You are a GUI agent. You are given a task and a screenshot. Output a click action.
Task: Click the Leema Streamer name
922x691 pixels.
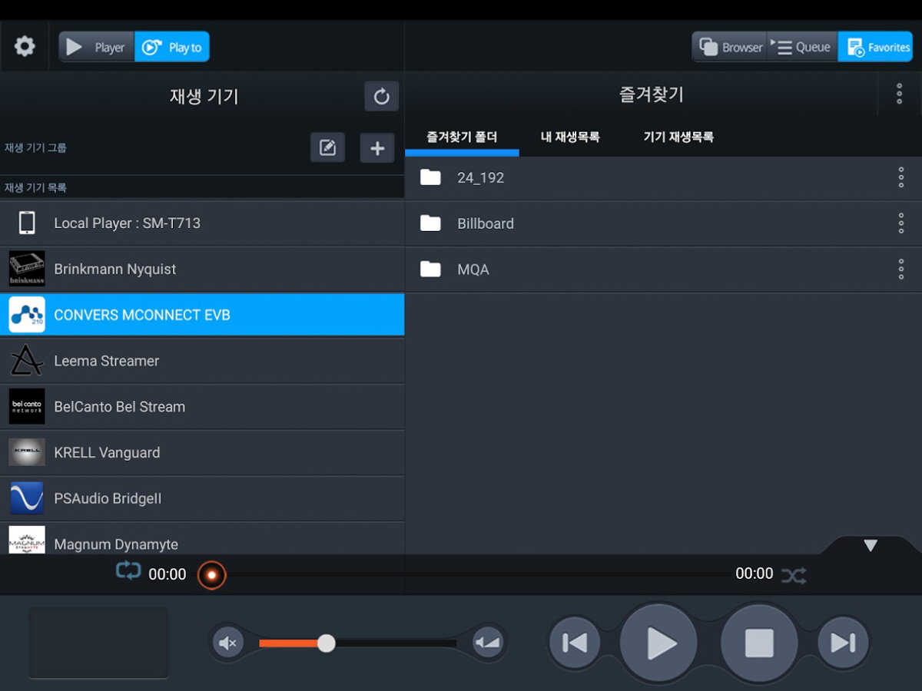(x=106, y=361)
